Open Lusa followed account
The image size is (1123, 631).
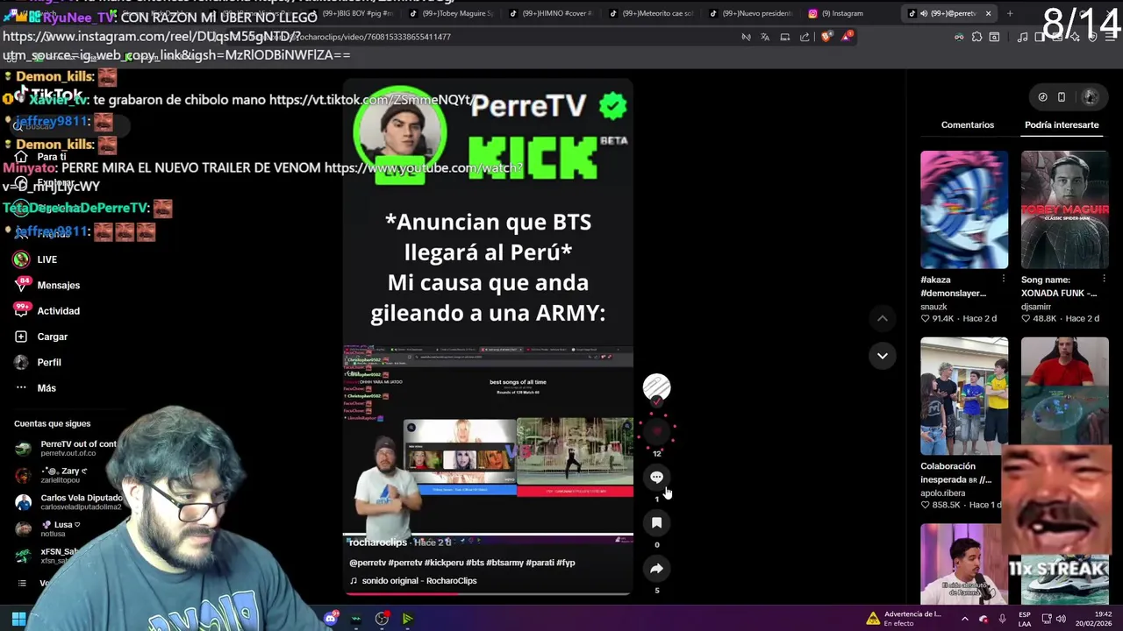click(x=48, y=528)
